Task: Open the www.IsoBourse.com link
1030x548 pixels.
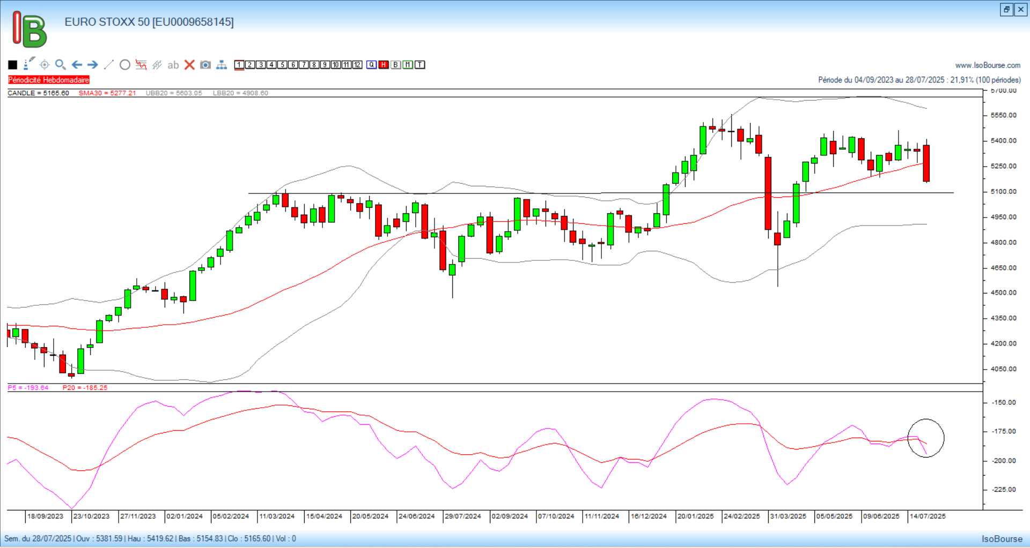Action: coord(988,65)
